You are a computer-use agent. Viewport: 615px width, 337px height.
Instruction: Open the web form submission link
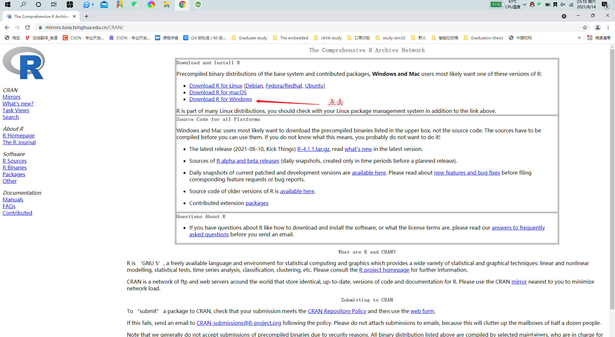click(422, 311)
